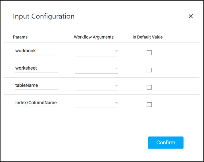Click the Index/ColumnName parameter field

click(36, 103)
